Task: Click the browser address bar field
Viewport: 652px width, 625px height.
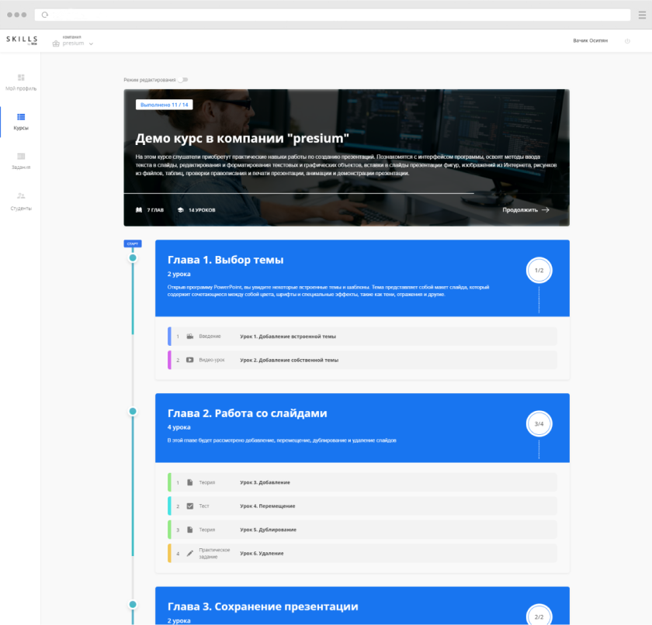Action: pos(332,15)
